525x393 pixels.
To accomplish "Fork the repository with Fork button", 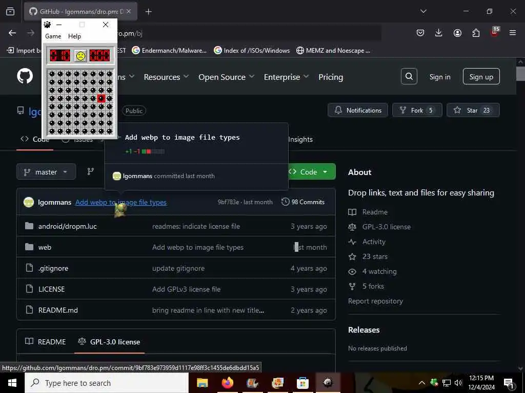I will click(417, 111).
